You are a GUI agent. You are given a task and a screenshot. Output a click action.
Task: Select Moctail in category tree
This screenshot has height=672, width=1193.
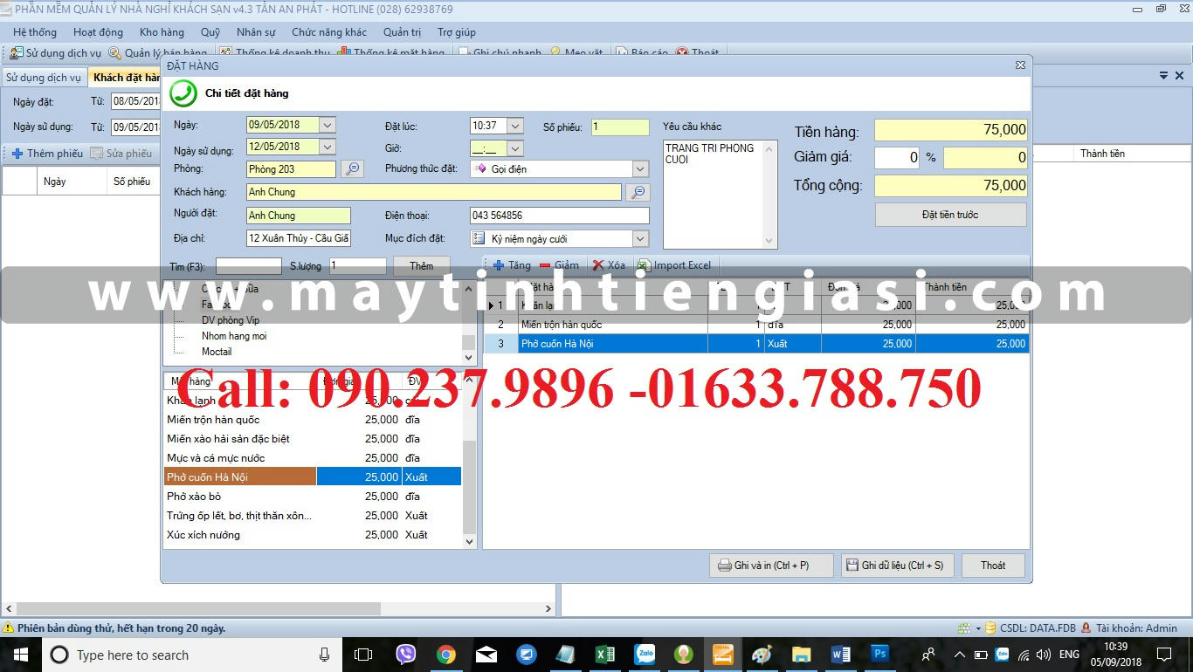coord(217,352)
